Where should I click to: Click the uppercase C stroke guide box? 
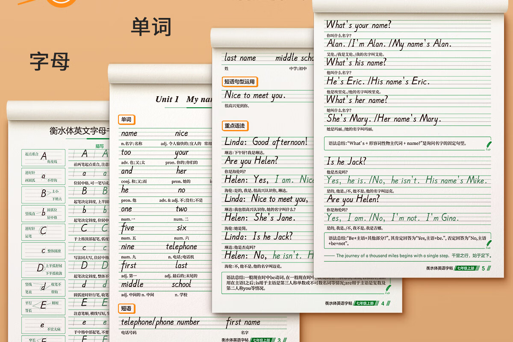point(44,231)
